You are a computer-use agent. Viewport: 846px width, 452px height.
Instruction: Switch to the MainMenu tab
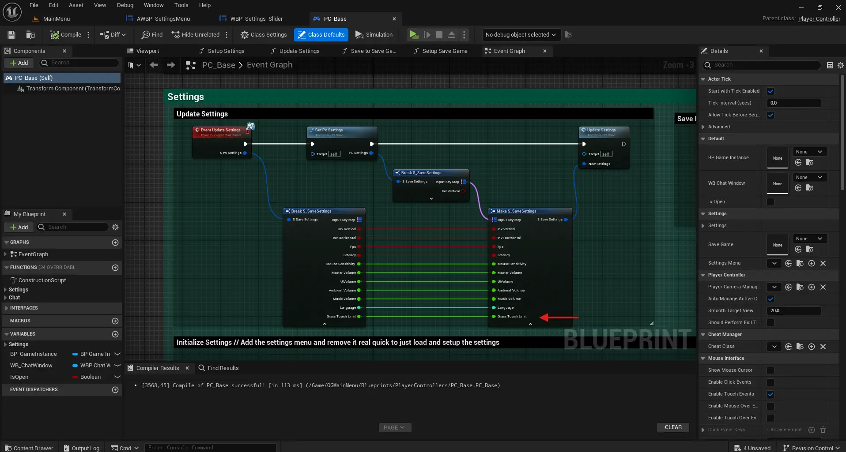[57, 19]
